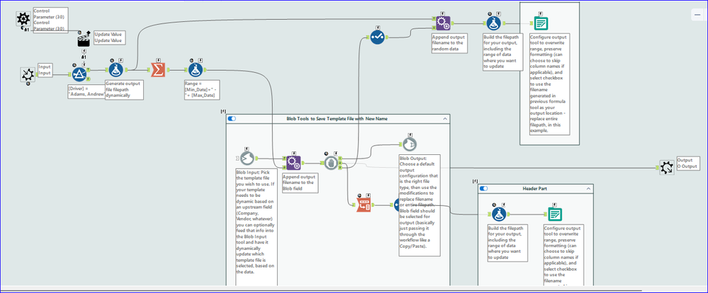
Task: Select the orange Summarize sigma tool
Action: coord(158,70)
